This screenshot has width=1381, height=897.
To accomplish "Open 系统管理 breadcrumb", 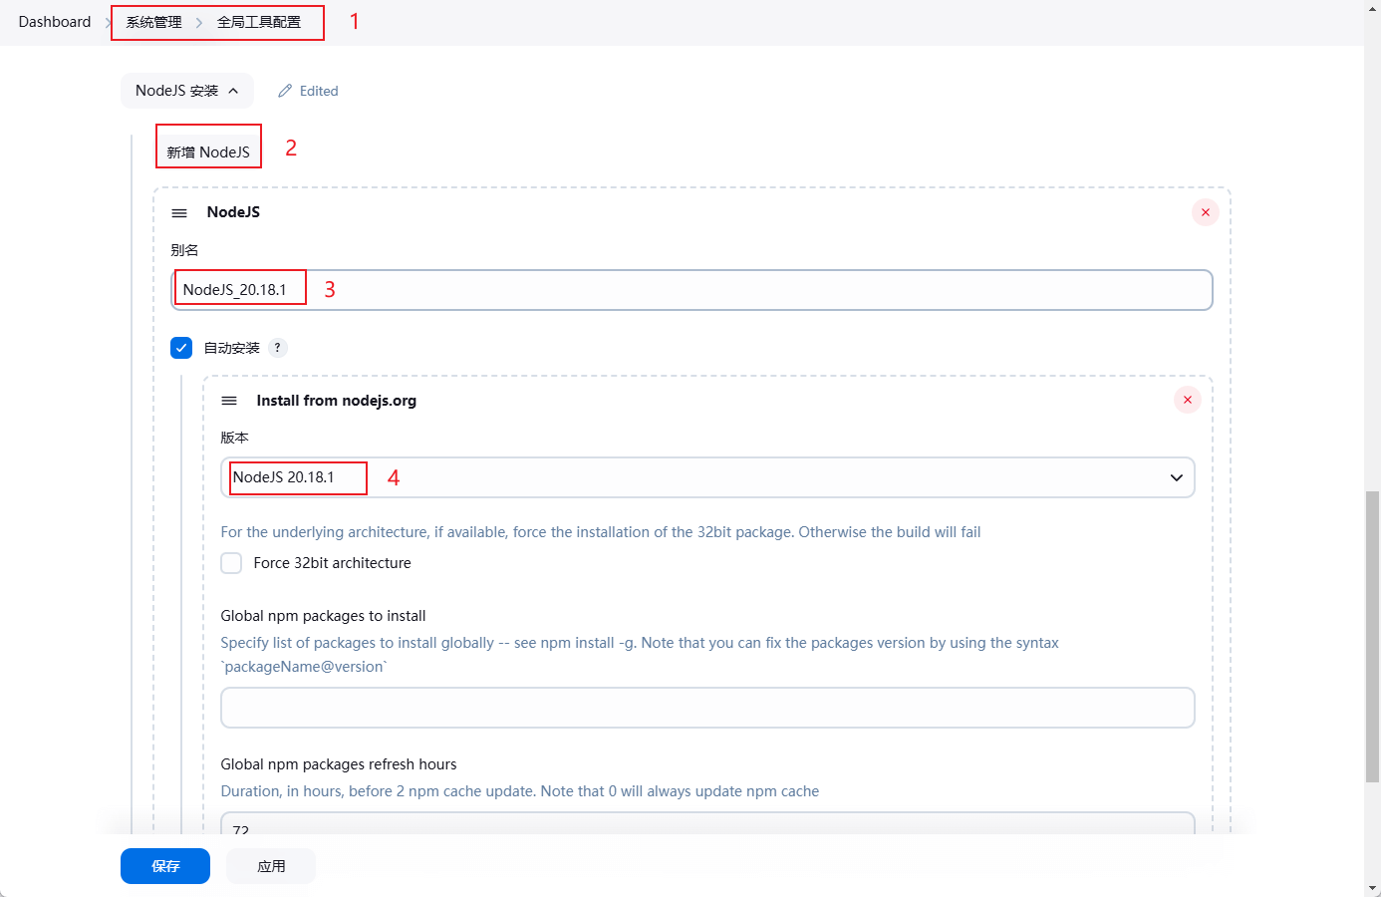I will [153, 22].
